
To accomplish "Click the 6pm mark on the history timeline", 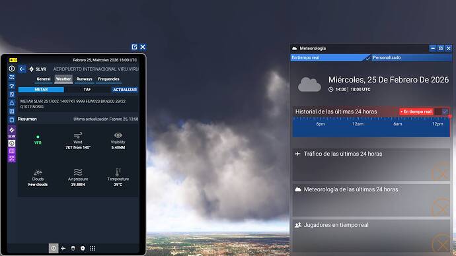I will (x=321, y=124).
